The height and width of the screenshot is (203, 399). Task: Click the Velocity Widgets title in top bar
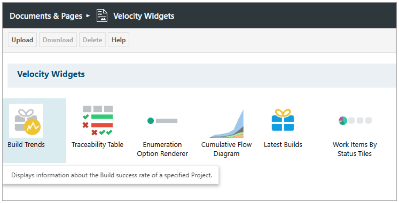tap(143, 16)
